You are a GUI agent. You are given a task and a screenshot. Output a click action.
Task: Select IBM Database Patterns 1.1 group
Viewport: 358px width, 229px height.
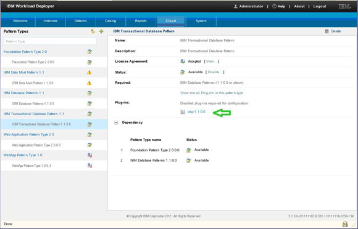(23, 93)
